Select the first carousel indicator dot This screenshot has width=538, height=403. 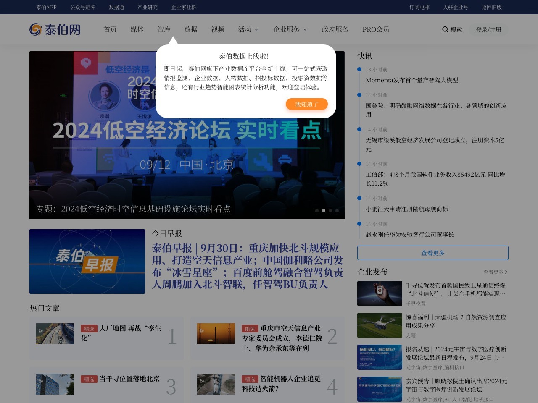(317, 211)
